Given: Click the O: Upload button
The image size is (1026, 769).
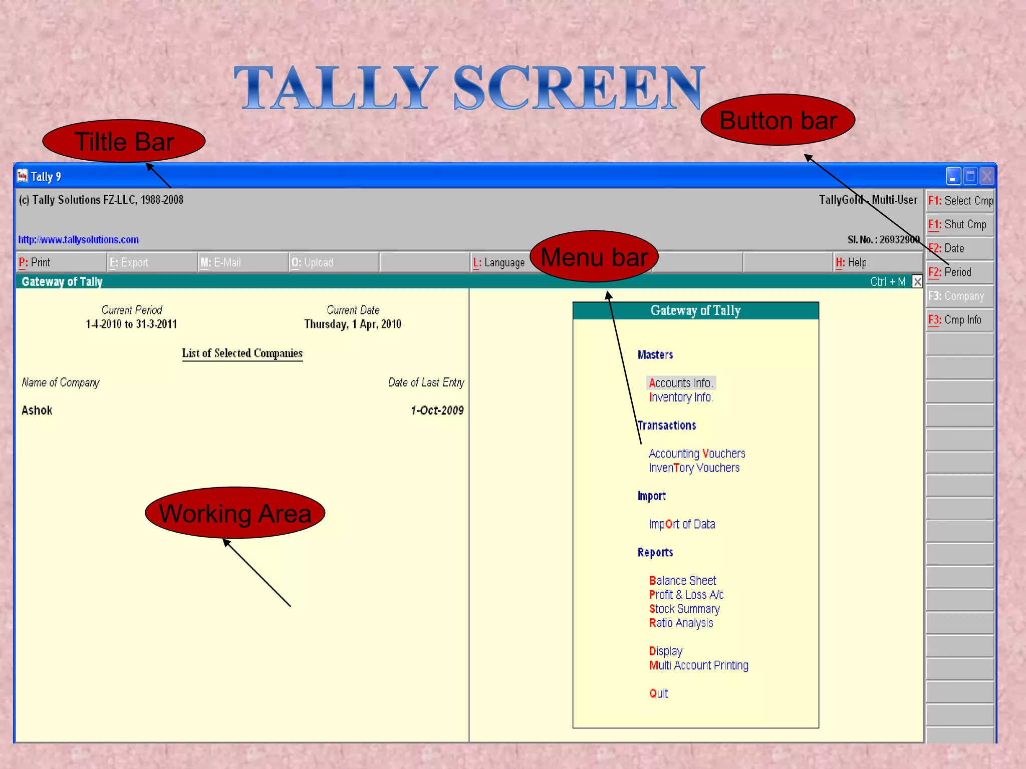Looking at the screenshot, I should (334, 262).
